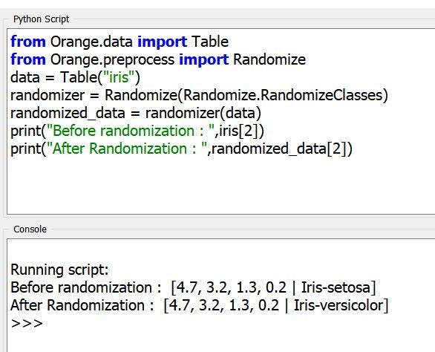Click iris[2] in the print statement
The height and width of the screenshot is (352, 435).
(x=239, y=131)
